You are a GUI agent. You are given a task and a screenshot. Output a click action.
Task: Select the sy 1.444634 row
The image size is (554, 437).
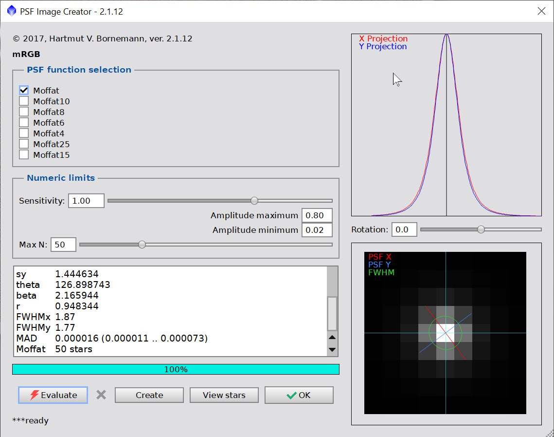[x=171, y=274]
